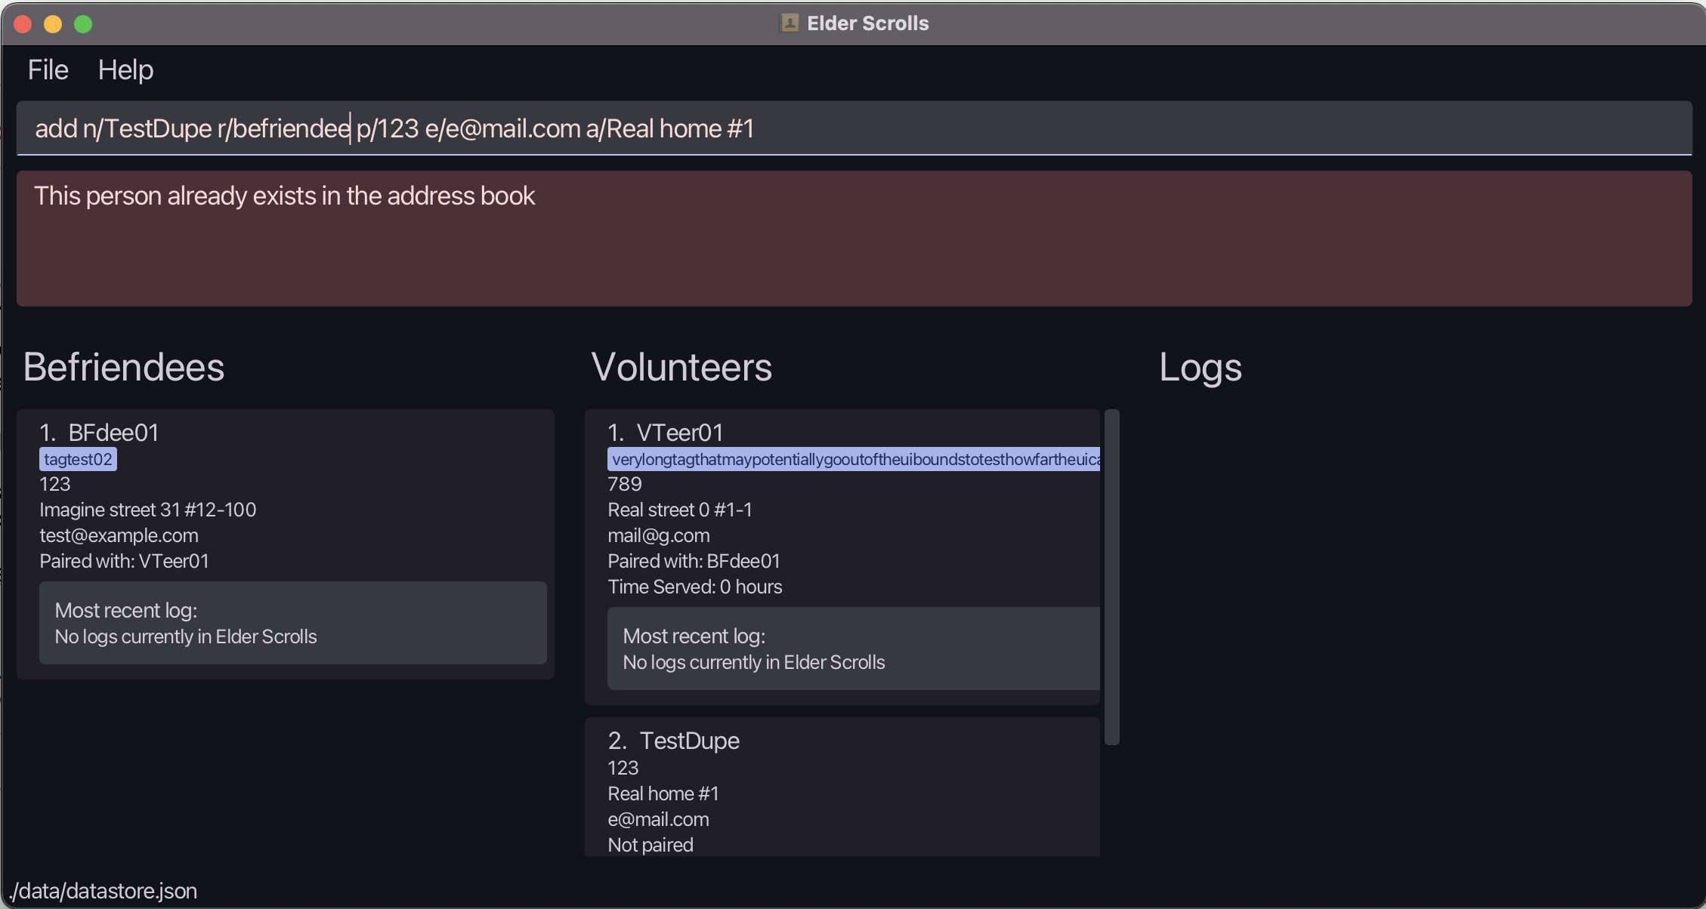Click the very long tag on VTeer01
This screenshot has height=909, width=1706.
(x=854, y=459)
